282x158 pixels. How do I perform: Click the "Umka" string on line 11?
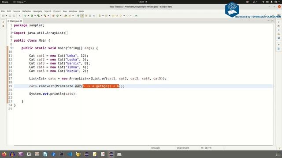[71, 56]
